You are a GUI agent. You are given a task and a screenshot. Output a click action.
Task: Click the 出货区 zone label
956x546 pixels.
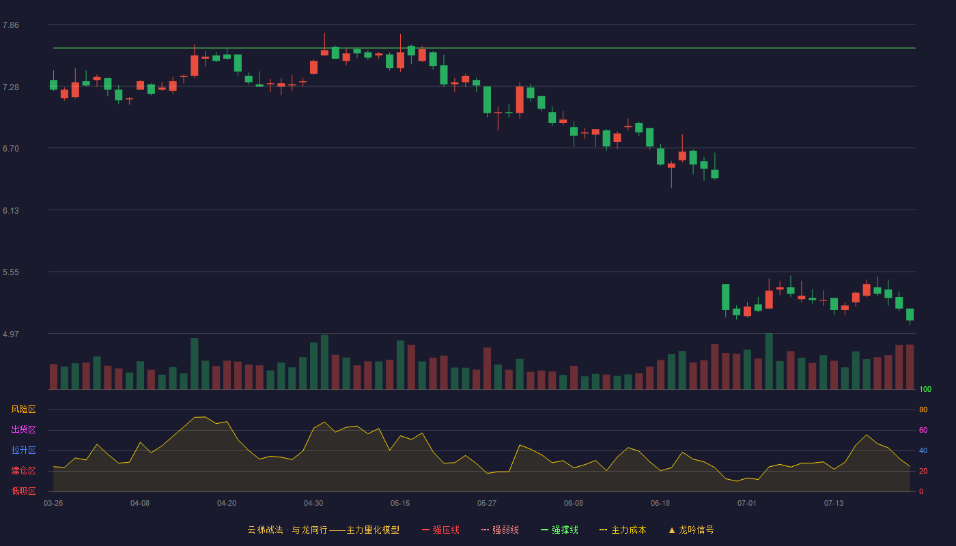point(23,430)
